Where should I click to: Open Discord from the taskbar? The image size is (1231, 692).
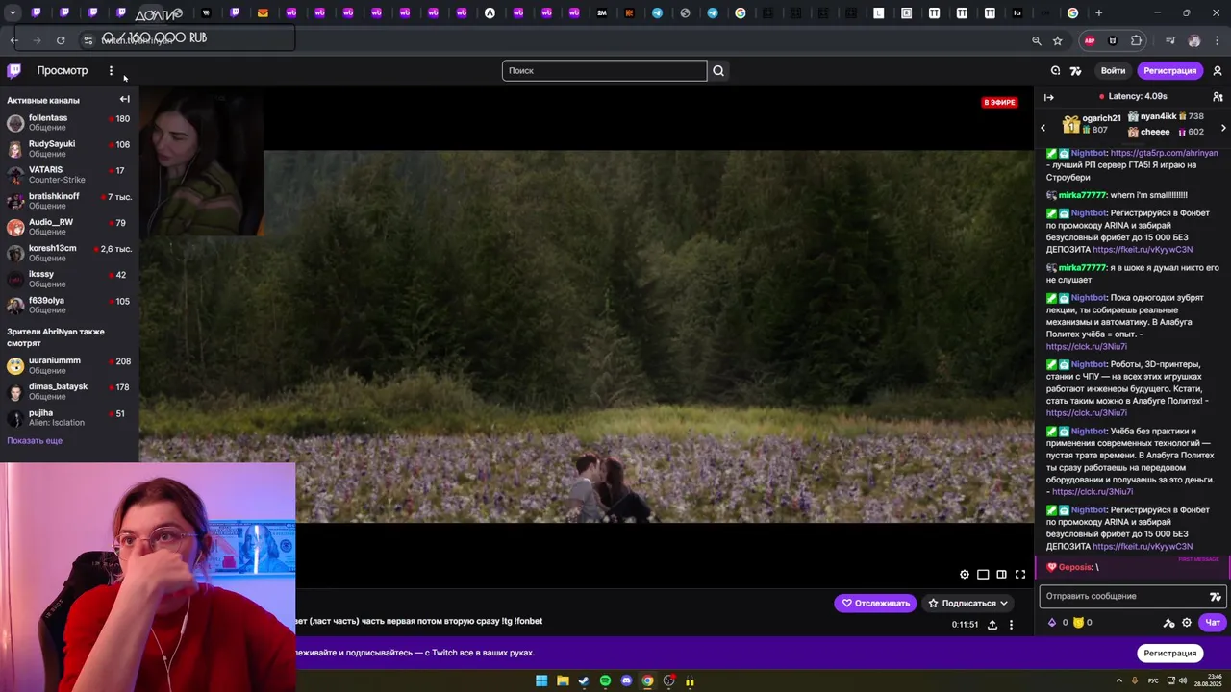626,681
